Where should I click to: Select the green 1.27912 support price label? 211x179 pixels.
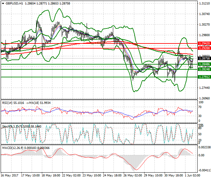(204, 77)
